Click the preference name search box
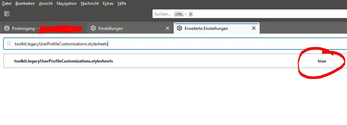The height and width of the screenshot is (125, 347). (175, 44)
